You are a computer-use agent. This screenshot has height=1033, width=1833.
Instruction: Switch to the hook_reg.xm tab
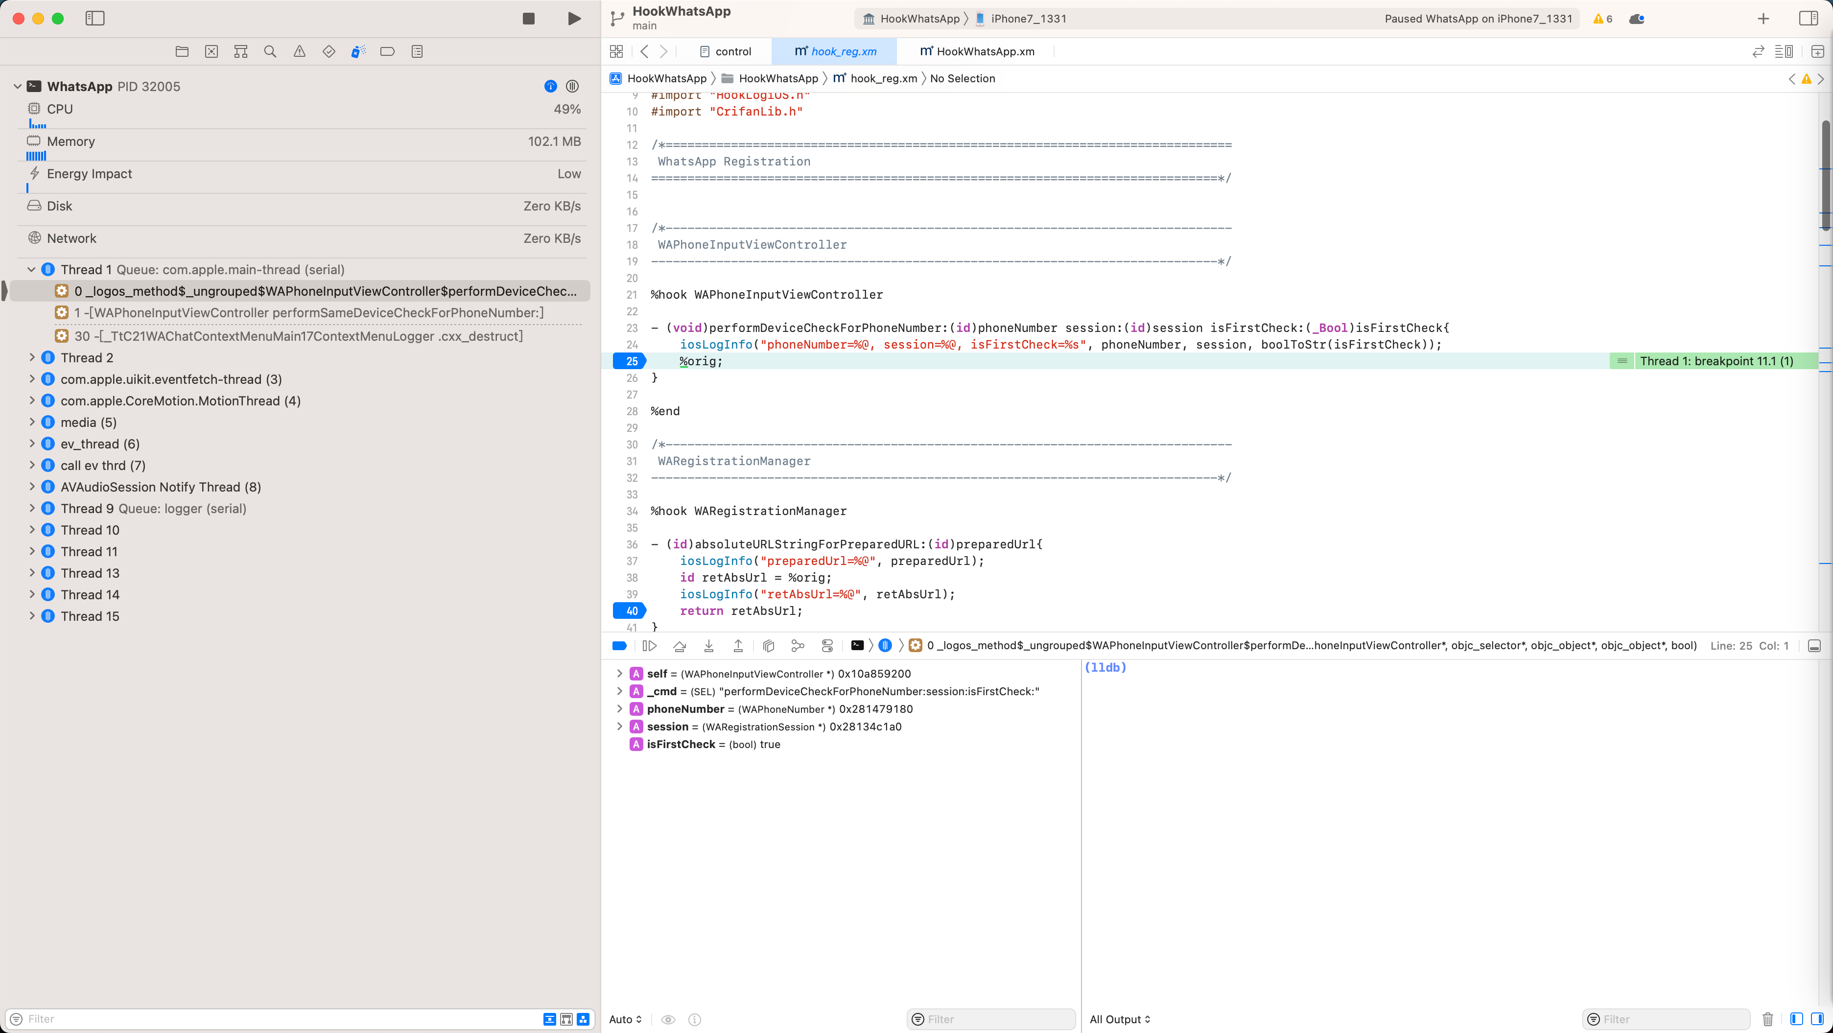point(835,51)
